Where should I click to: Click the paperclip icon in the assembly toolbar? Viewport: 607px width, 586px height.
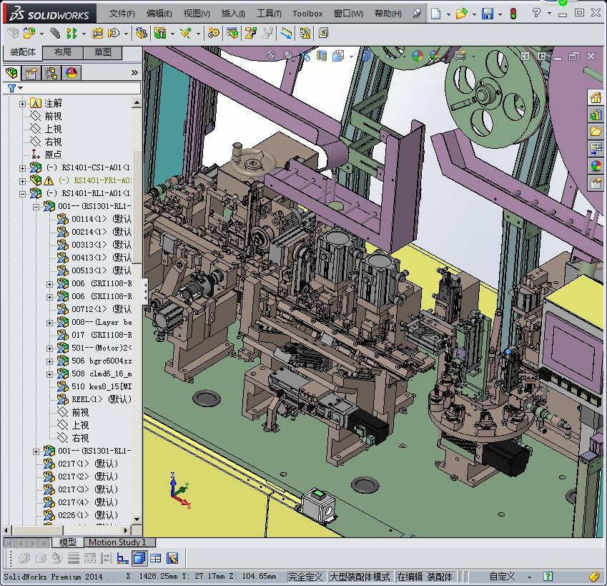click(54, 33)
